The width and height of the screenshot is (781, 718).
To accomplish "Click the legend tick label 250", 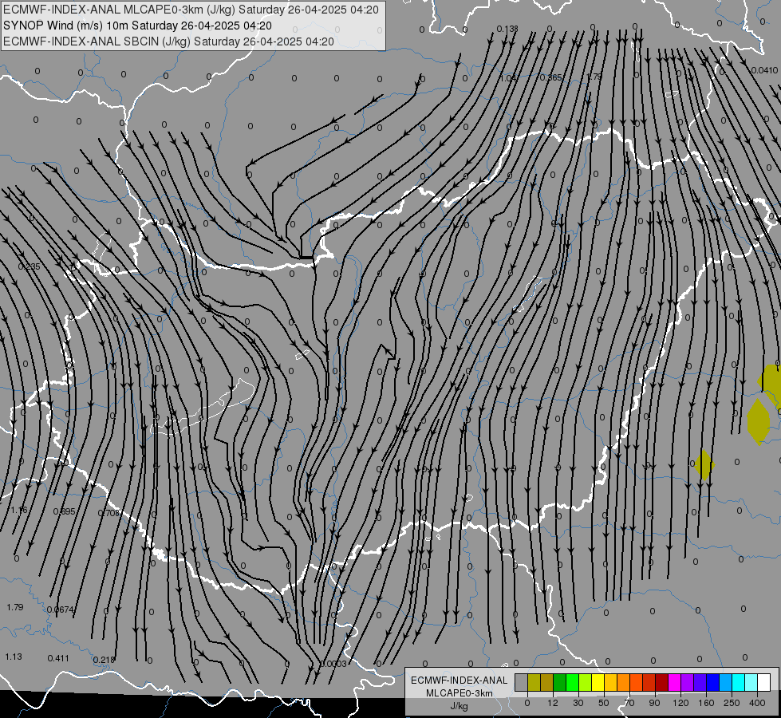I will pos(732,703).
